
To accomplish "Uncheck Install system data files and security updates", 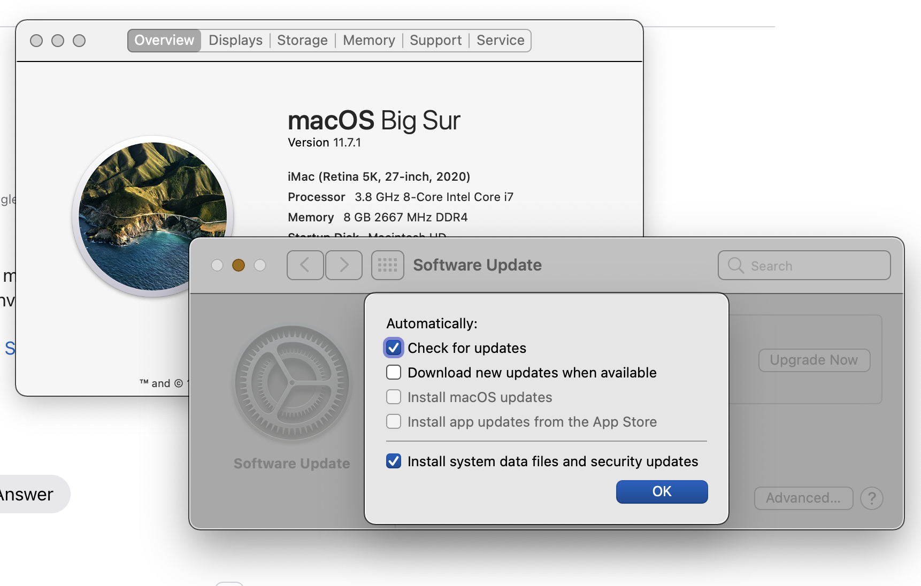I will (394, 461).
